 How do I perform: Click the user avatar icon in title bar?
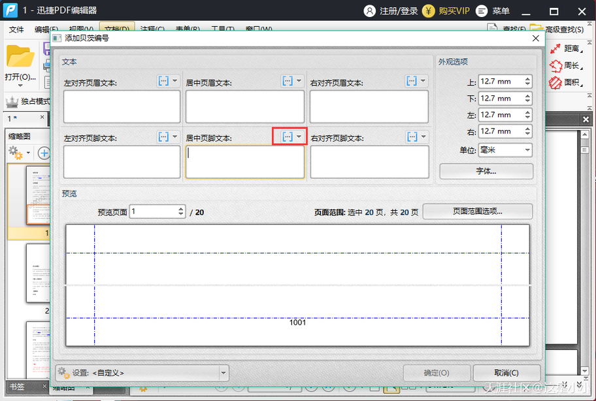(x=369, y=11)
